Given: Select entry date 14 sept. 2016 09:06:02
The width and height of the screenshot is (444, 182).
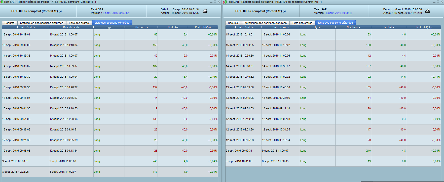Looking at the screenshot, I should [x=16, y=66].
